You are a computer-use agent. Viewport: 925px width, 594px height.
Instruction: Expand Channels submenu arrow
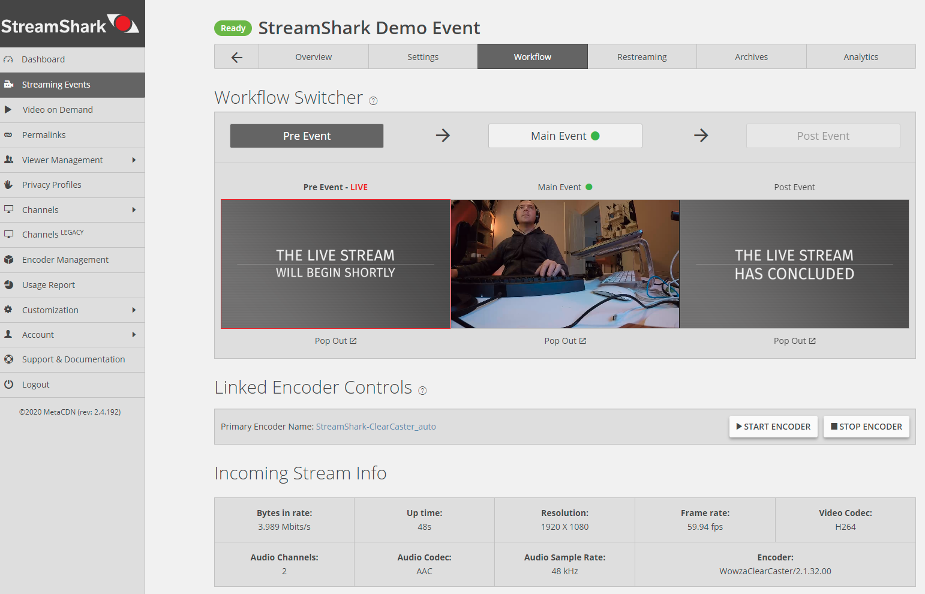tap(134, 210)
